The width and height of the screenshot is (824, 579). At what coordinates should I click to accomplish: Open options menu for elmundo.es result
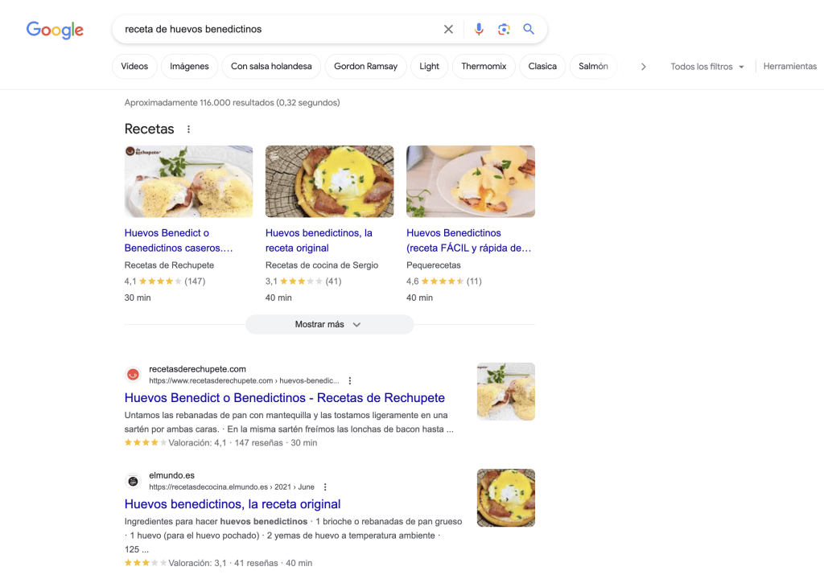325,487
